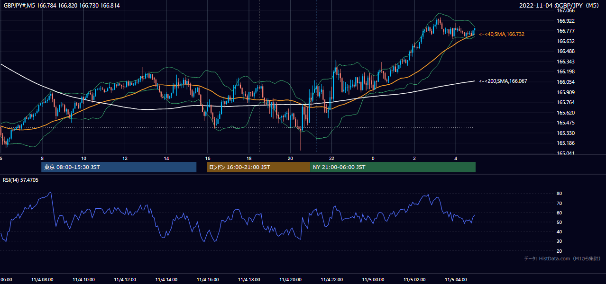Click the 40 SMA label reading 166.732
Viewport: 606px width, 284px height.
[x=502, y=35]
